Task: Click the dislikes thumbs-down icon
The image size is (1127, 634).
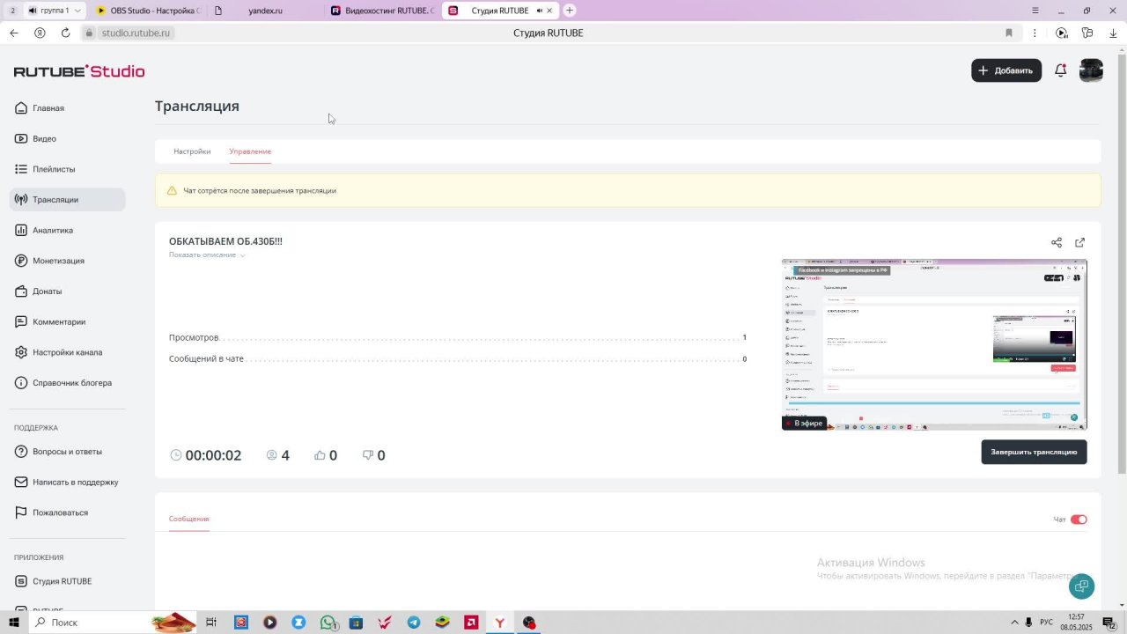Action: (368, 455)
